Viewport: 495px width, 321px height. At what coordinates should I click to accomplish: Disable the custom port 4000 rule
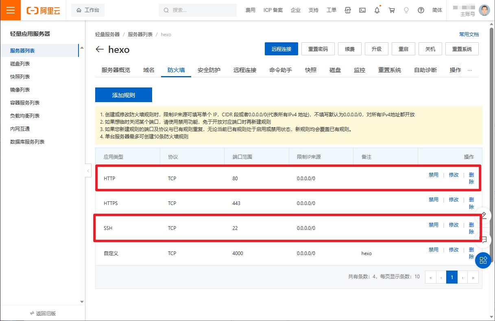coord(433,250)
